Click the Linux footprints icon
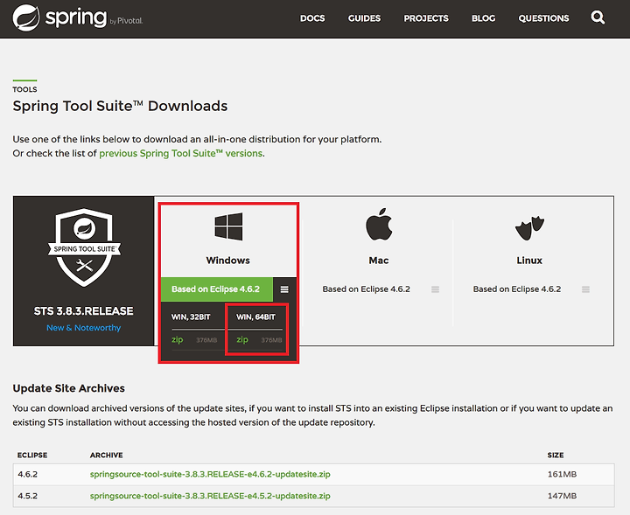Viewport: 630px width, 515px height. (x=529, y=228)
